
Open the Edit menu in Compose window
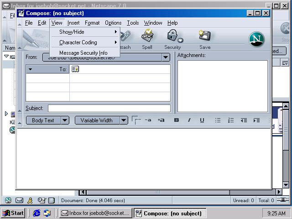[x=42, y=23]
